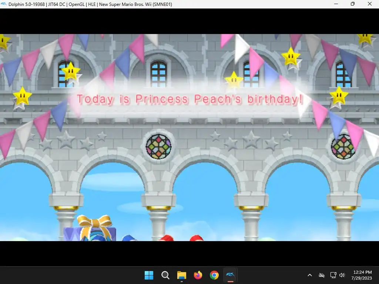Show hidden system tray icons

pyautogui.click(x=310, y=275)
